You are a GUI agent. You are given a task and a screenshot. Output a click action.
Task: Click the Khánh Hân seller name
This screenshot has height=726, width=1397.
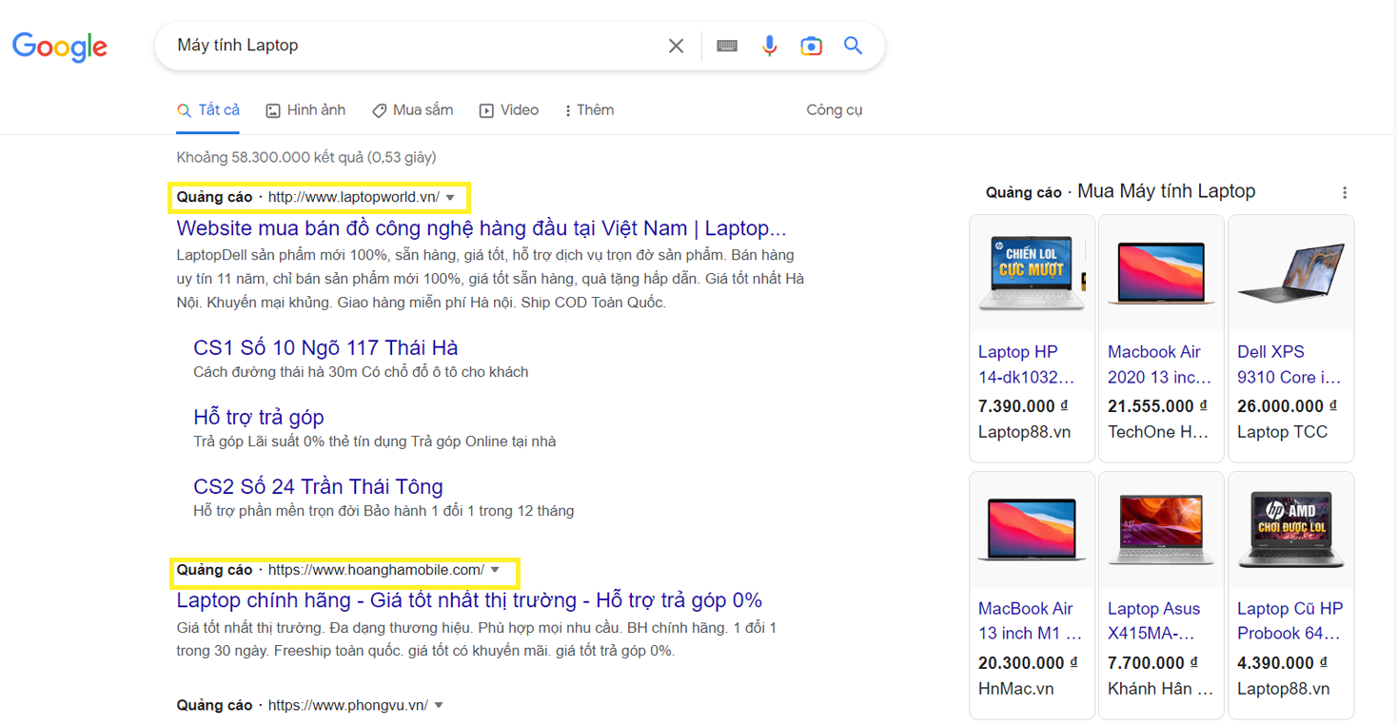click(x=1160, y=689)
